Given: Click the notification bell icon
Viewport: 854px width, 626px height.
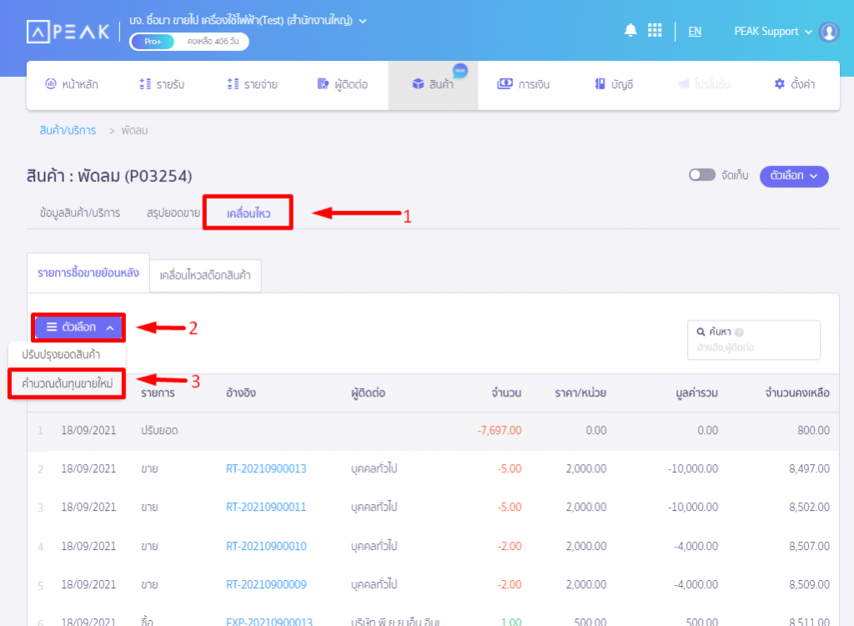Looking at the screenshot, I should (x=630, y=31).
